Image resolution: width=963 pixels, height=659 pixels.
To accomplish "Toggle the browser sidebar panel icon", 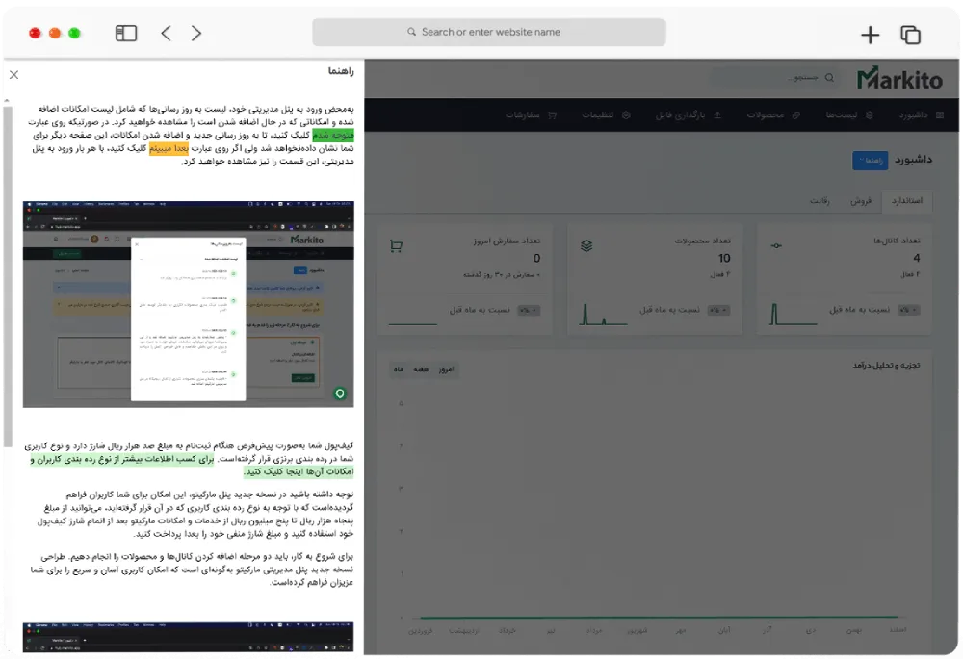I will click(126, 33).
